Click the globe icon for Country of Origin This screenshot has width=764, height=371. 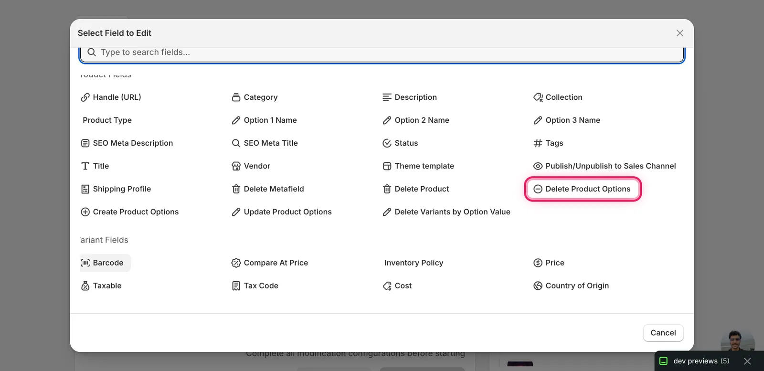pyautogui.click(x=538, y=286)
